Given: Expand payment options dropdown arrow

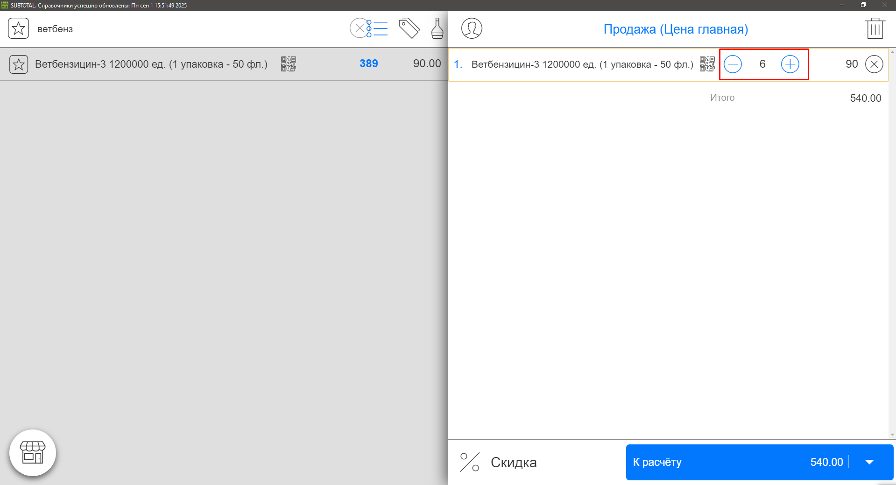Looking at the screenshot, I should (x=869, y=462).
